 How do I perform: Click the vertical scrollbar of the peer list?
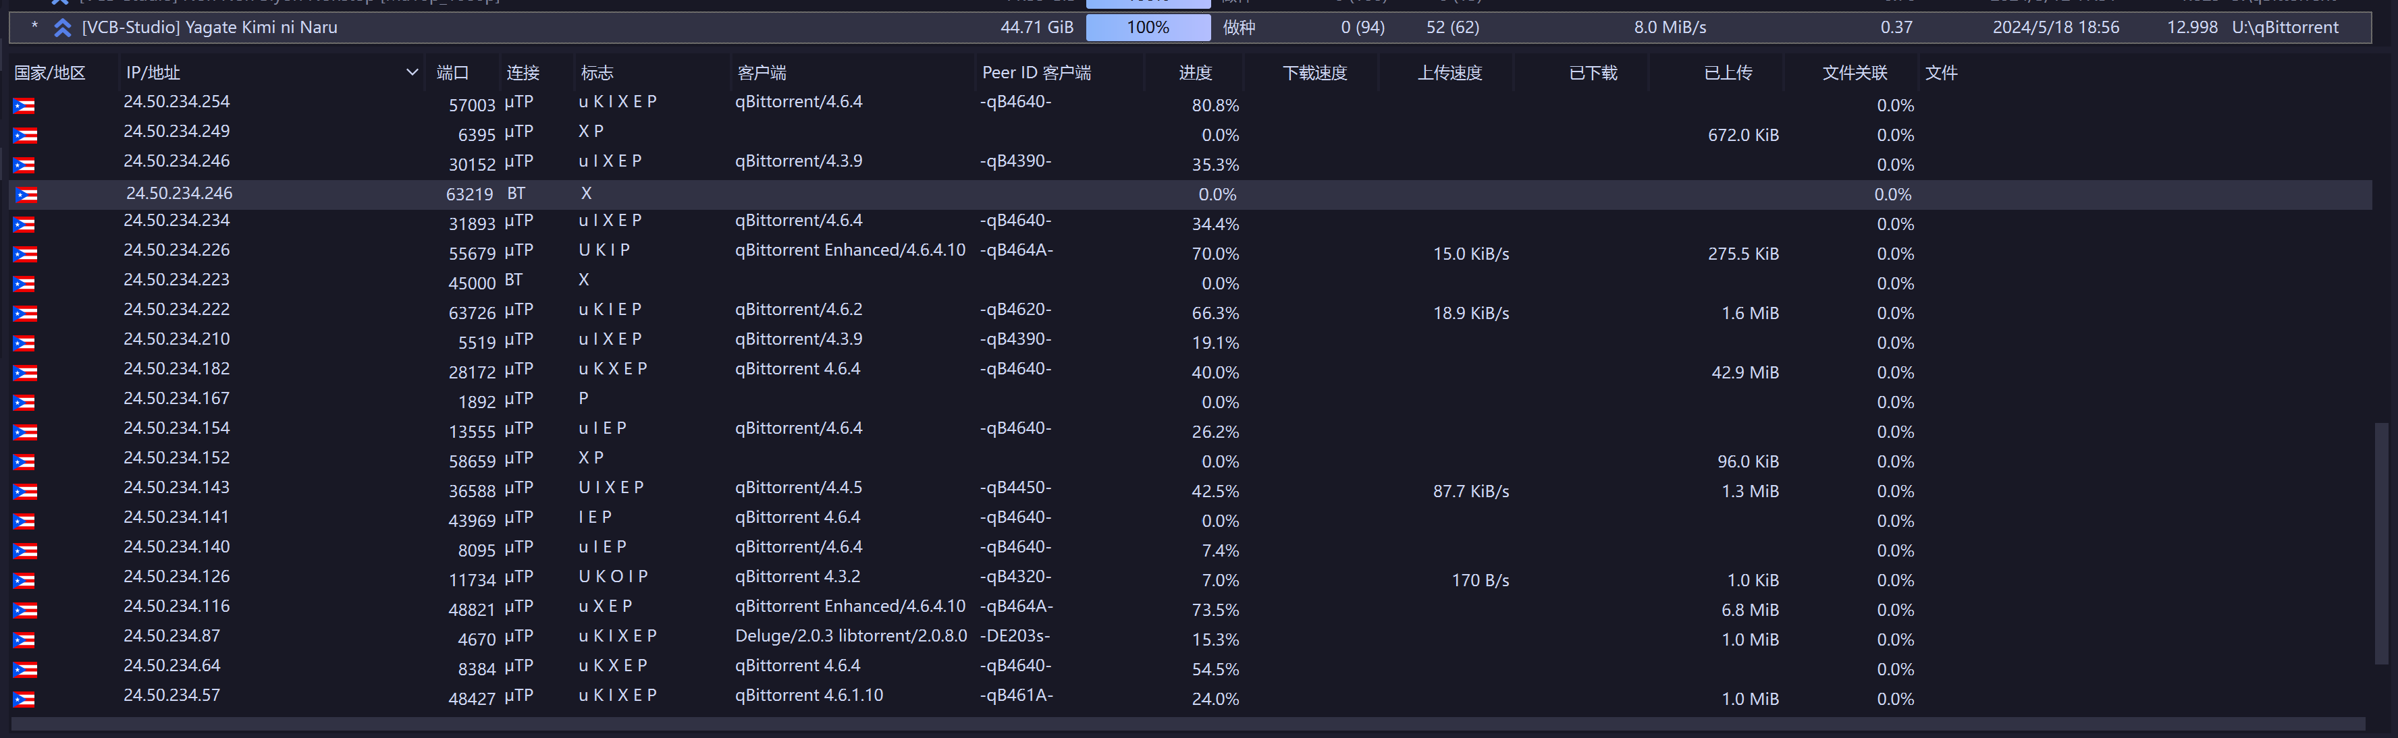tap(2381, 544)
